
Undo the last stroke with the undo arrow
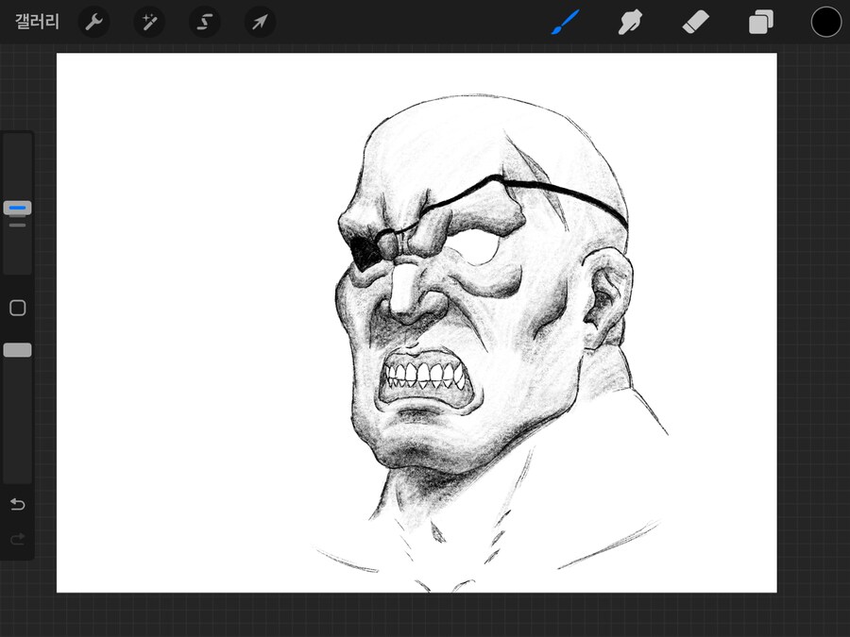[17, 504]
